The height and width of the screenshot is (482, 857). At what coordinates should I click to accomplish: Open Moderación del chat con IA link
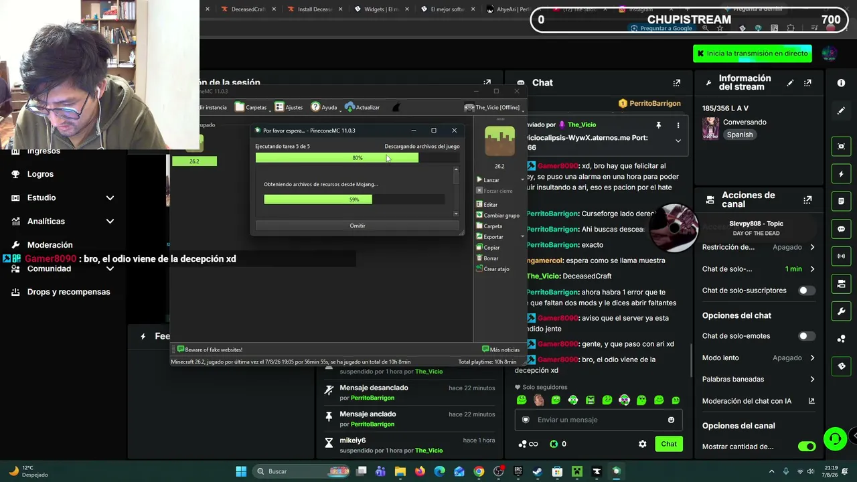pyautogui.click(x=759, y=401)
